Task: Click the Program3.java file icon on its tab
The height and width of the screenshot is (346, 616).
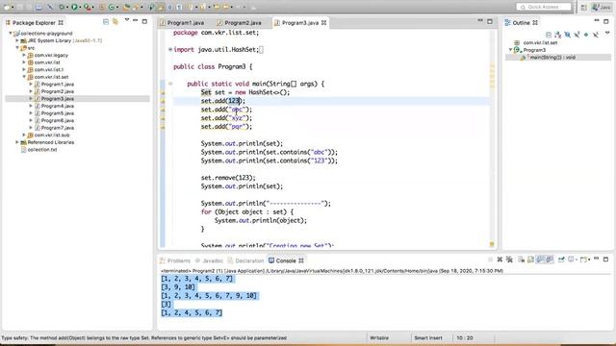Action: pos(277,23)
